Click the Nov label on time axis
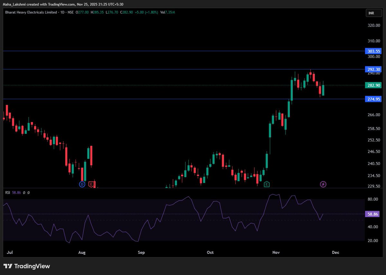Viewport: 386px width, 275px height. [x=276, y=252]
